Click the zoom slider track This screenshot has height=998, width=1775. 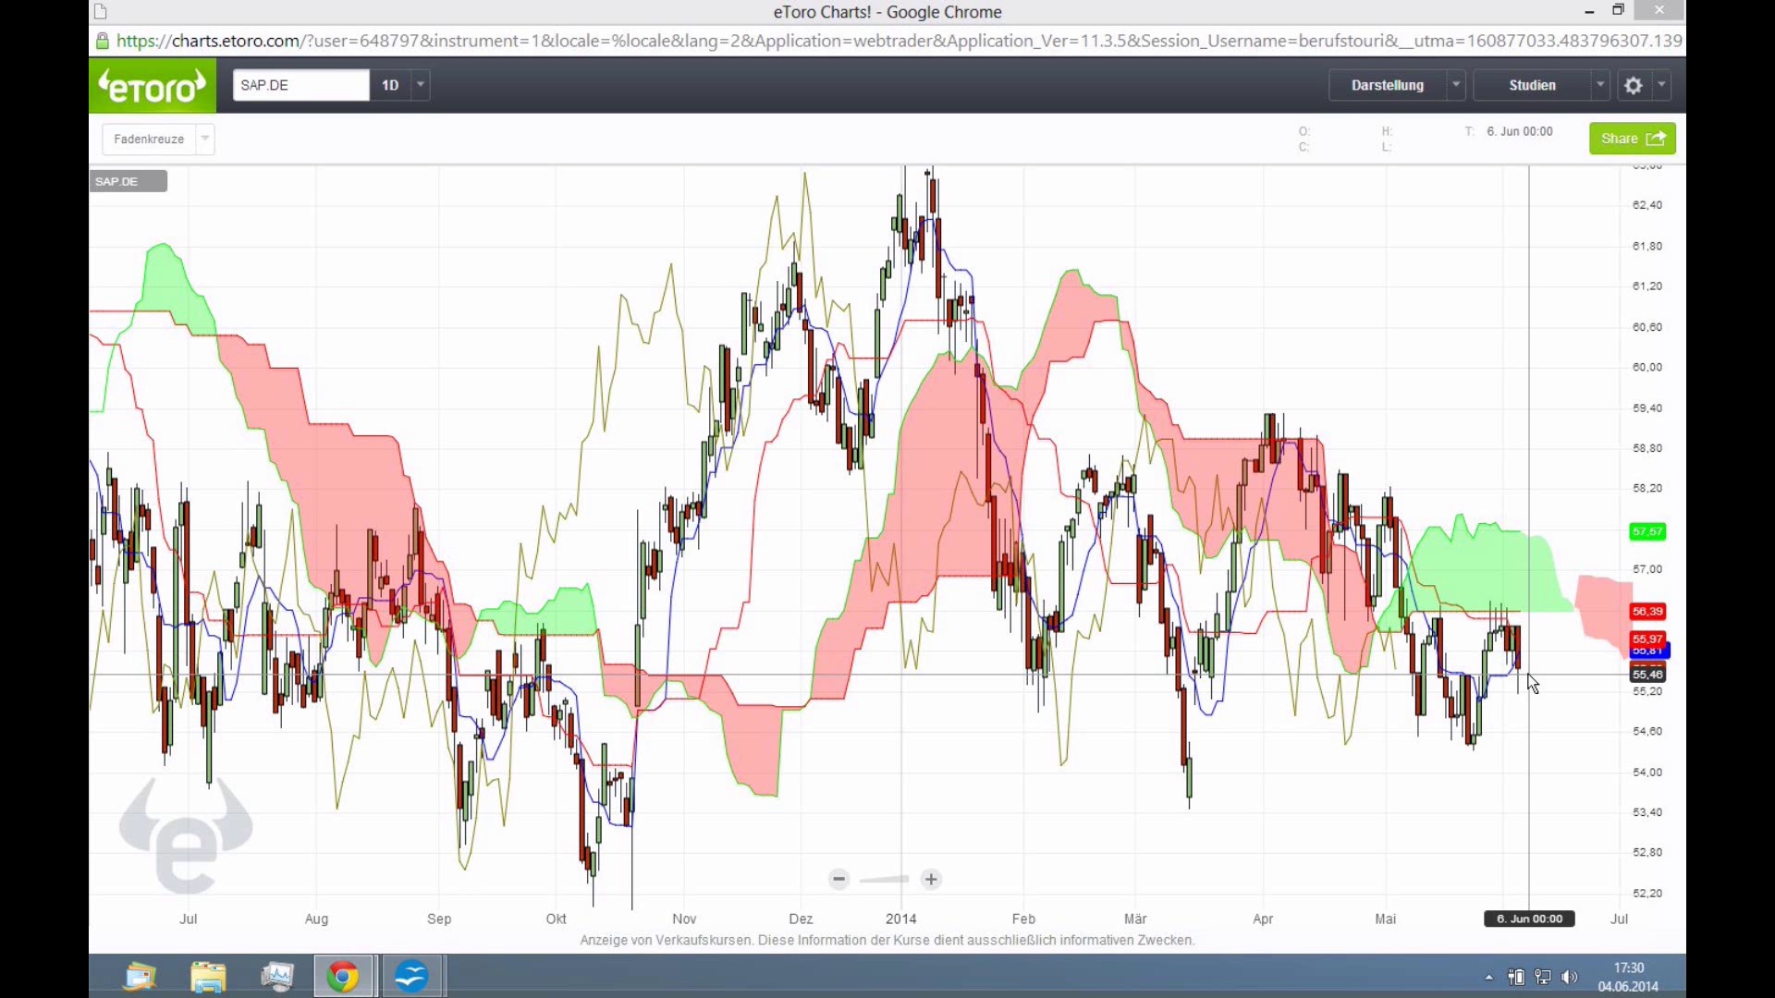click(885, 879)
